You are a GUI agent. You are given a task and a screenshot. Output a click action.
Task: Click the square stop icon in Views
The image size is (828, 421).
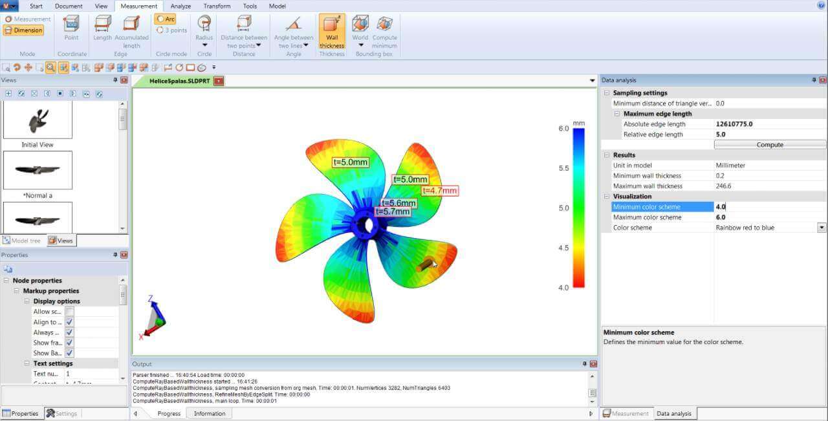[x=60, y=94]
